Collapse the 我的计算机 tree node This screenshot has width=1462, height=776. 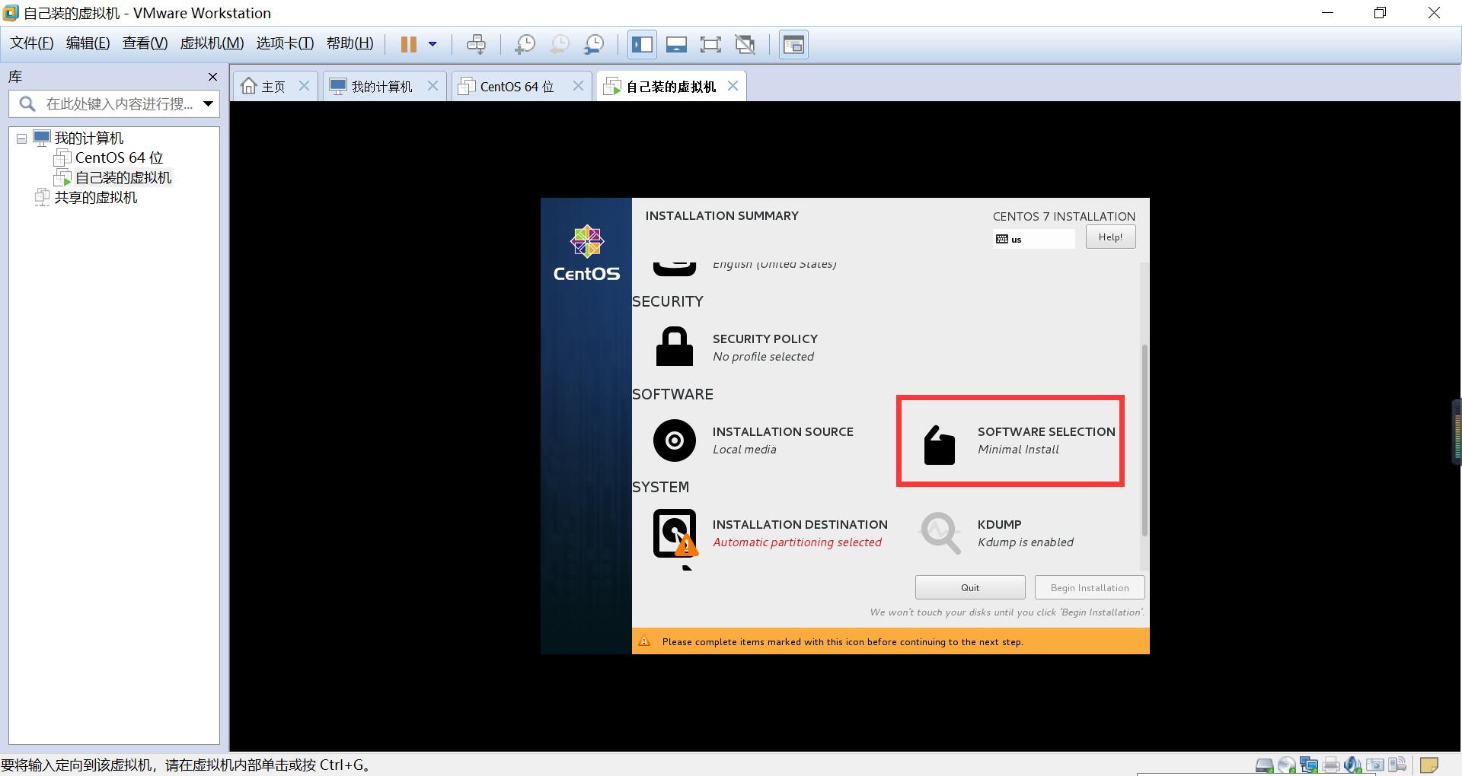(x=21, y=138)
